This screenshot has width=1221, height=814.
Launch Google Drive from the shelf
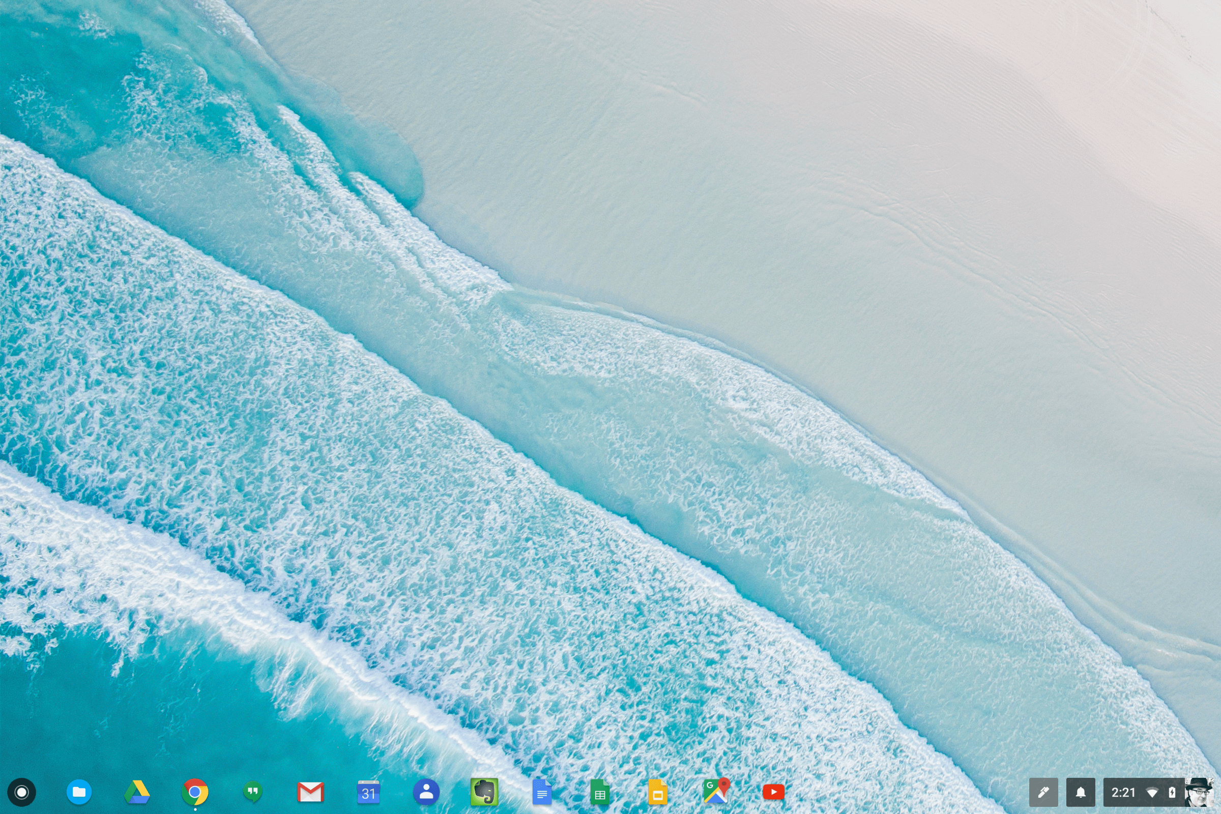137,792
